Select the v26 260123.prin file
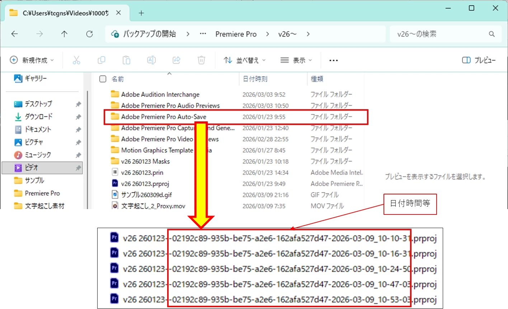508x309 pixels. tap(142, 173)
